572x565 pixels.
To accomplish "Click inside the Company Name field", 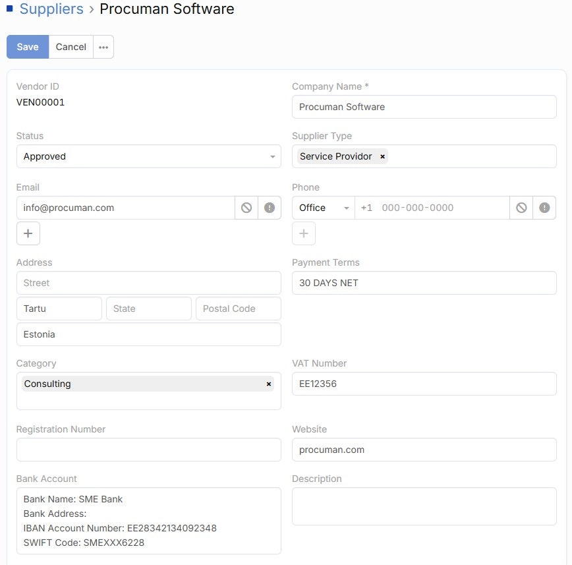I will coord(424,107).
